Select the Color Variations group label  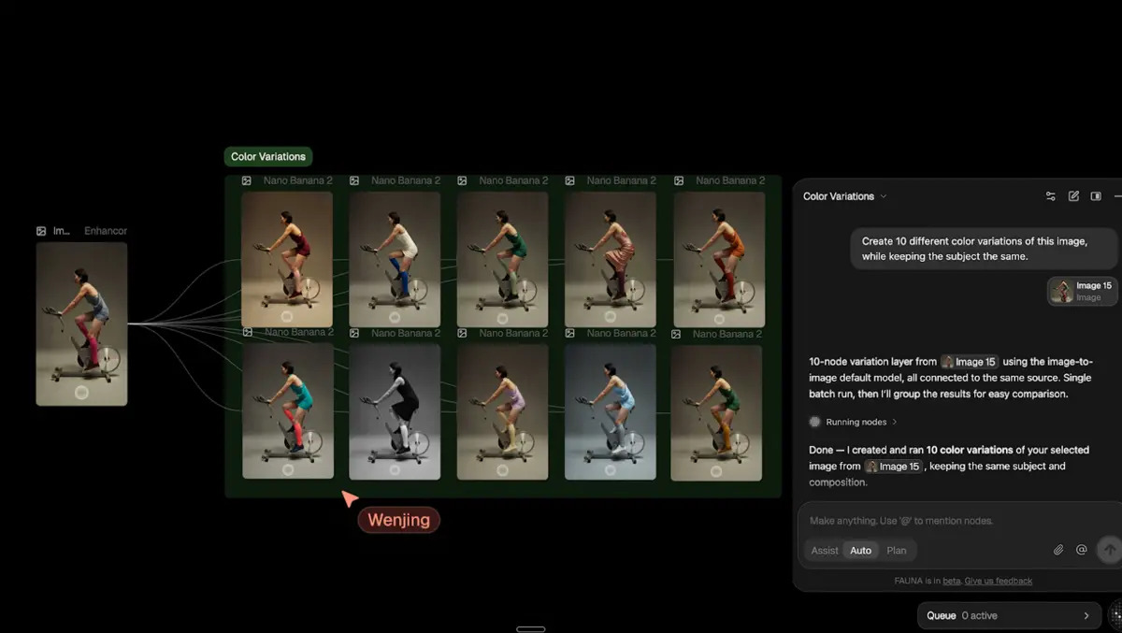click(x=267, y=157)
